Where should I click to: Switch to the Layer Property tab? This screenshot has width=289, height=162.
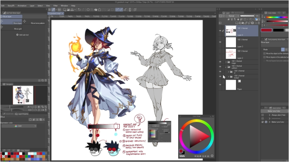[x=22, y=114]
